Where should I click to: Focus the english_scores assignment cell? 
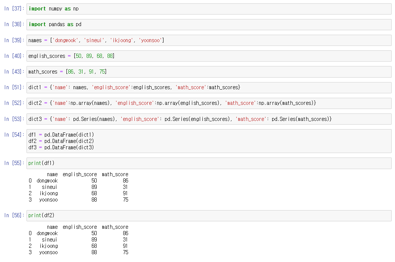pyautogui.click(x=209, y=56)
